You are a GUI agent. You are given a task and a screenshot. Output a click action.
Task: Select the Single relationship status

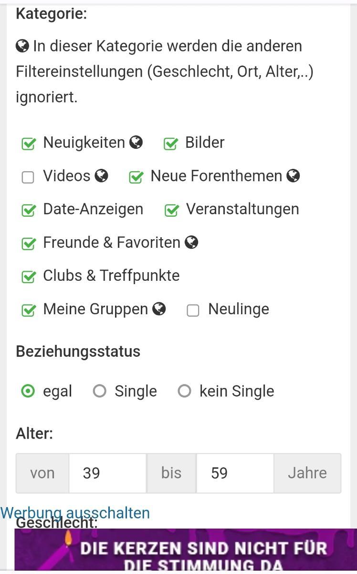pyautogui.click(x=99, y=391)
